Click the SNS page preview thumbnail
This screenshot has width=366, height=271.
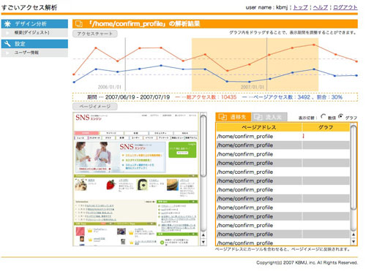(136, 179)
